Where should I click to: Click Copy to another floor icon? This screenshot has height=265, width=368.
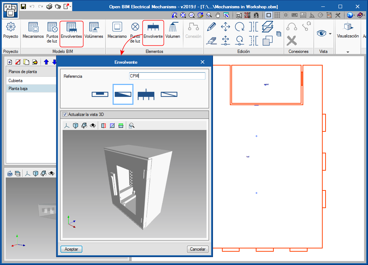coord(268,27)
